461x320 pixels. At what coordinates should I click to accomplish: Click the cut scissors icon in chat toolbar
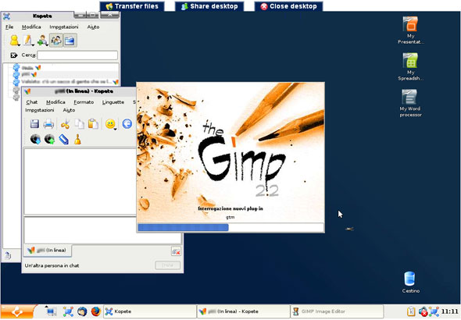point(65,124)
